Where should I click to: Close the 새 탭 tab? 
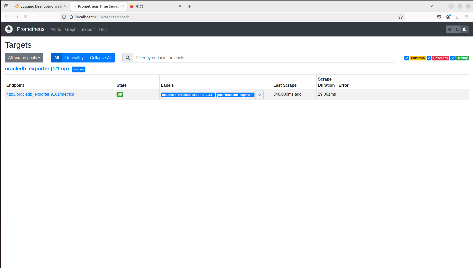tap(180, 6)
